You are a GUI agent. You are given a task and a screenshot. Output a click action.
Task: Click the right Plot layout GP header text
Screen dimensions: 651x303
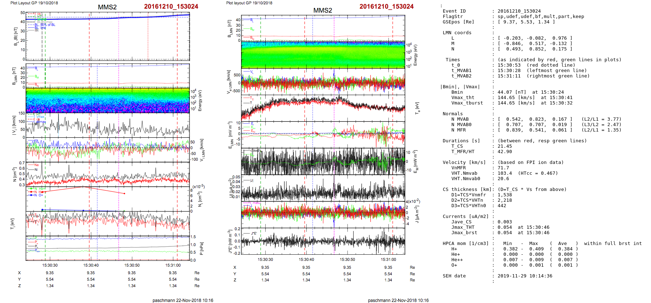click(x=249, y=3)
